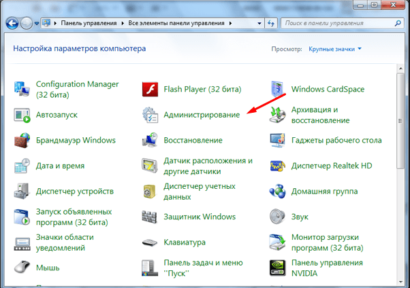
Task: Open the Автозапуск link
Action: [x=57, y=115]
